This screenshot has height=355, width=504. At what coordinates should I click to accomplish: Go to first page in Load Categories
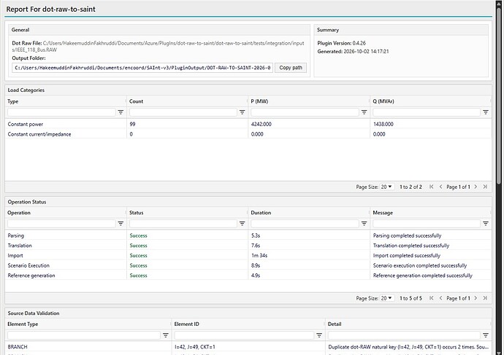432,187
